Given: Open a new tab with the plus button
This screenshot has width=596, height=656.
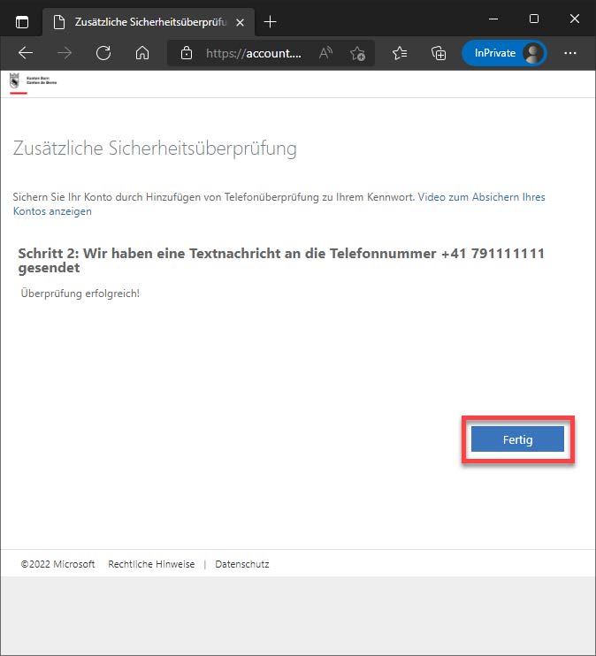Looking at the screenshot, I should pos(271,21).
